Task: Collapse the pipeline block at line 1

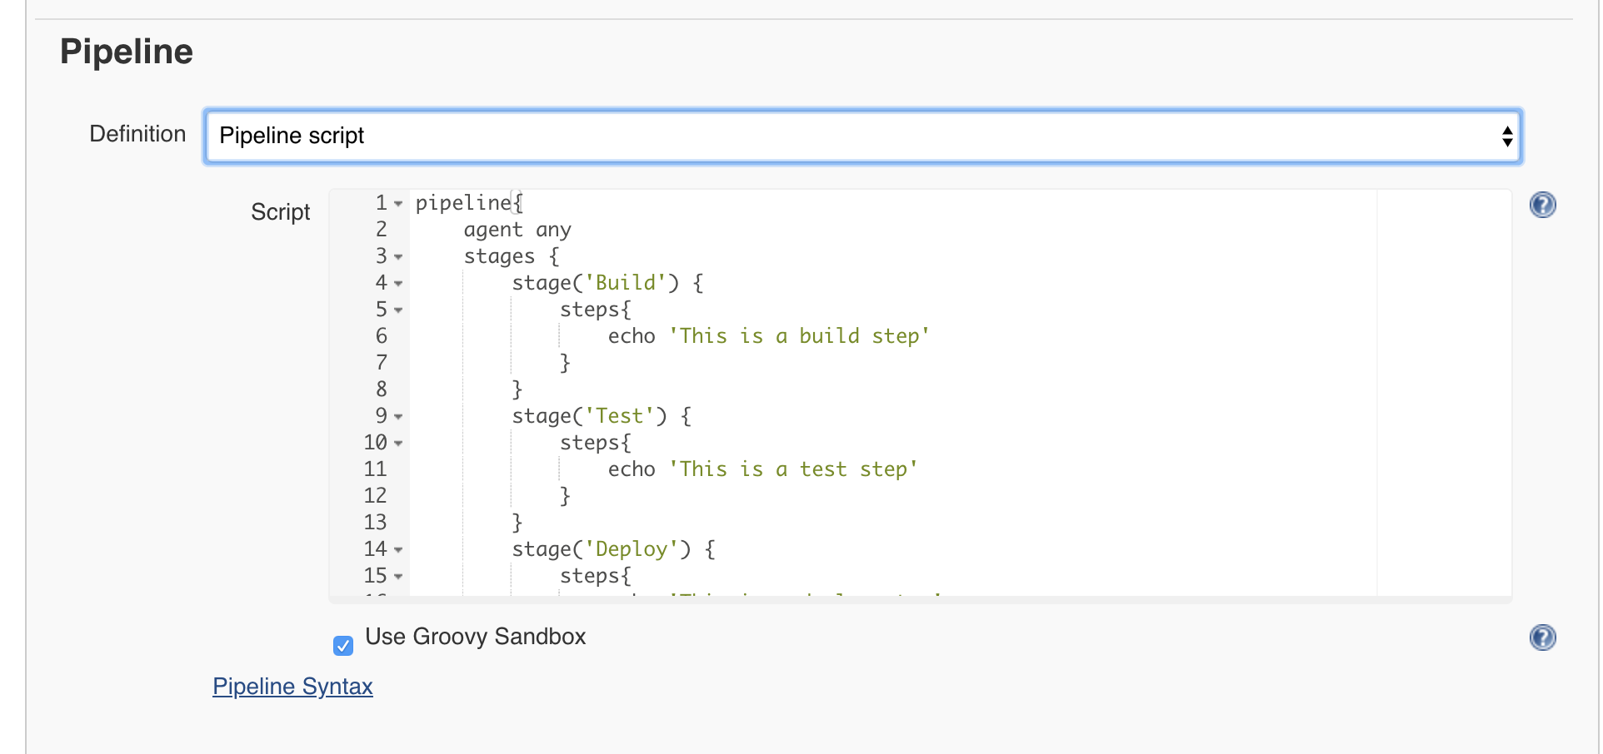Action: 398,204
